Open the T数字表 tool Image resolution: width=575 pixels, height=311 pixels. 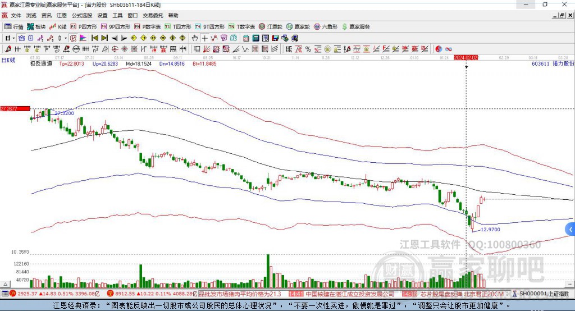241,27
